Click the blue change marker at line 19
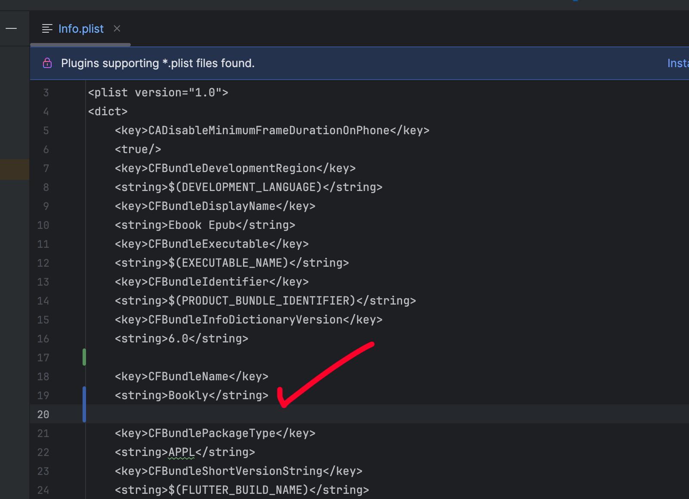This screenshot has height=499, width=689. [x=84, y=404]
